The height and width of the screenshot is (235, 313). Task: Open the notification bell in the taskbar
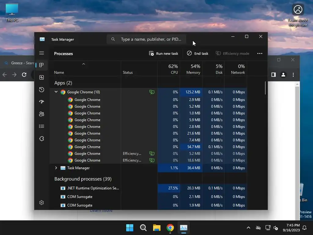305,228
